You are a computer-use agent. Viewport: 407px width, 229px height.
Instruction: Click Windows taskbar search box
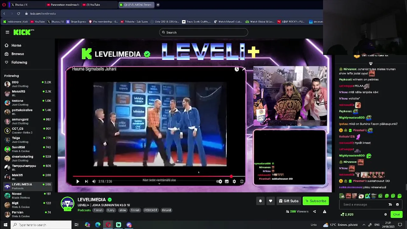pos(41,225)
